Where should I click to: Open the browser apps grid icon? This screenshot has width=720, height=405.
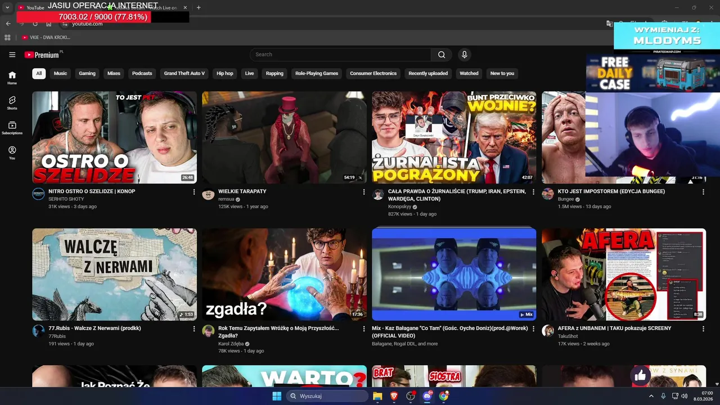[7, 37]
